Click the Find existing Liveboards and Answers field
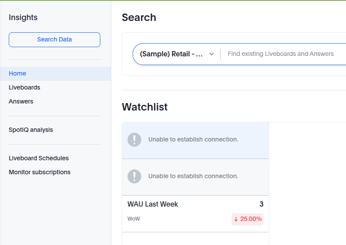 281,54
